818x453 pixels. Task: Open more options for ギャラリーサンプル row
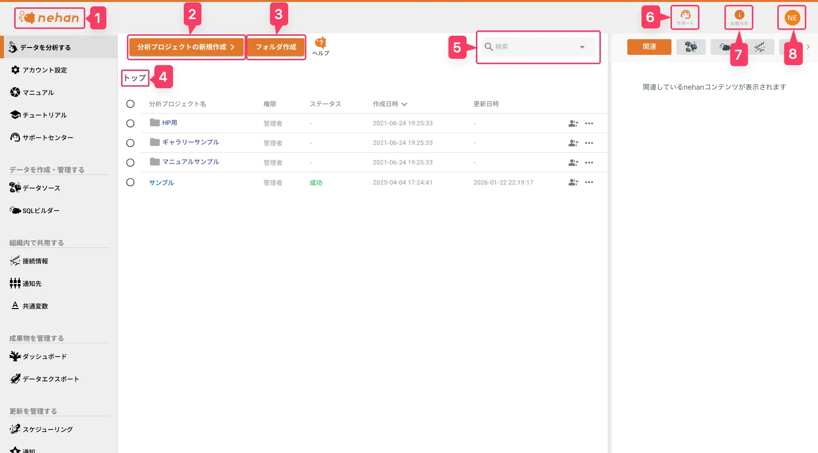click(589, 143)
